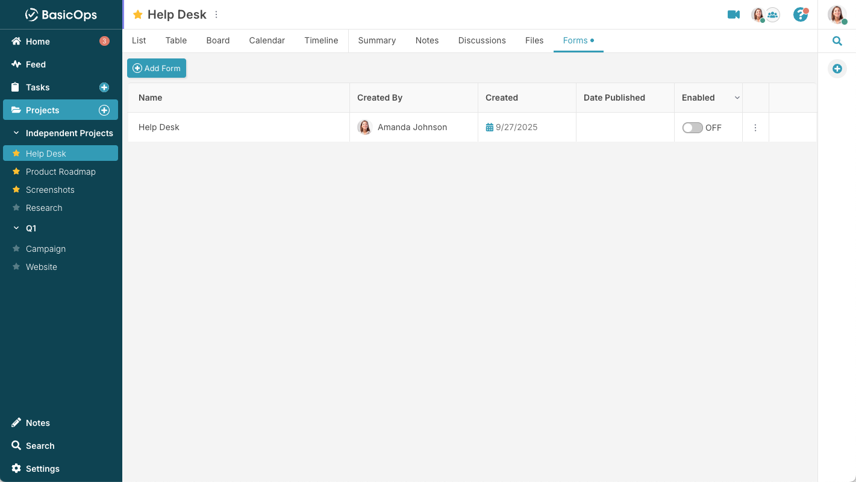Collapse the Q1 project group
Viewport: 856px width, 482px height.
(x=16, y=228)
